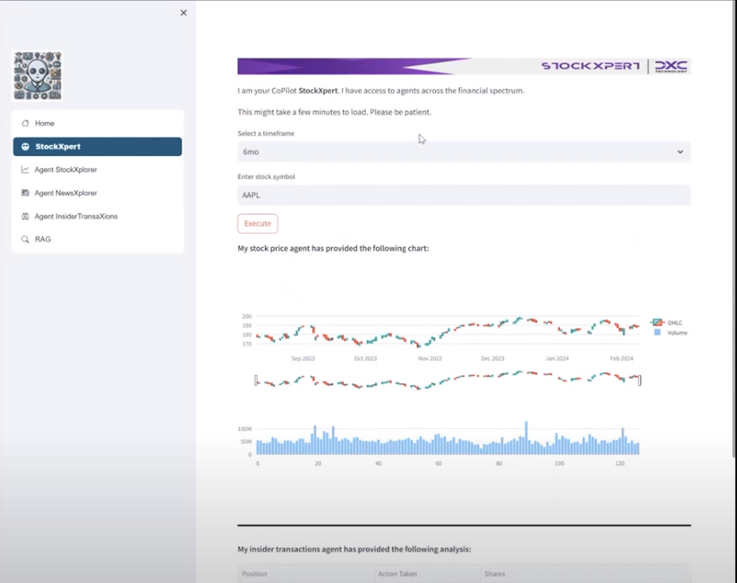Click the alien avatar logo image
The image size is (737, 583).
pyautogui.click(x=37, y=75)
